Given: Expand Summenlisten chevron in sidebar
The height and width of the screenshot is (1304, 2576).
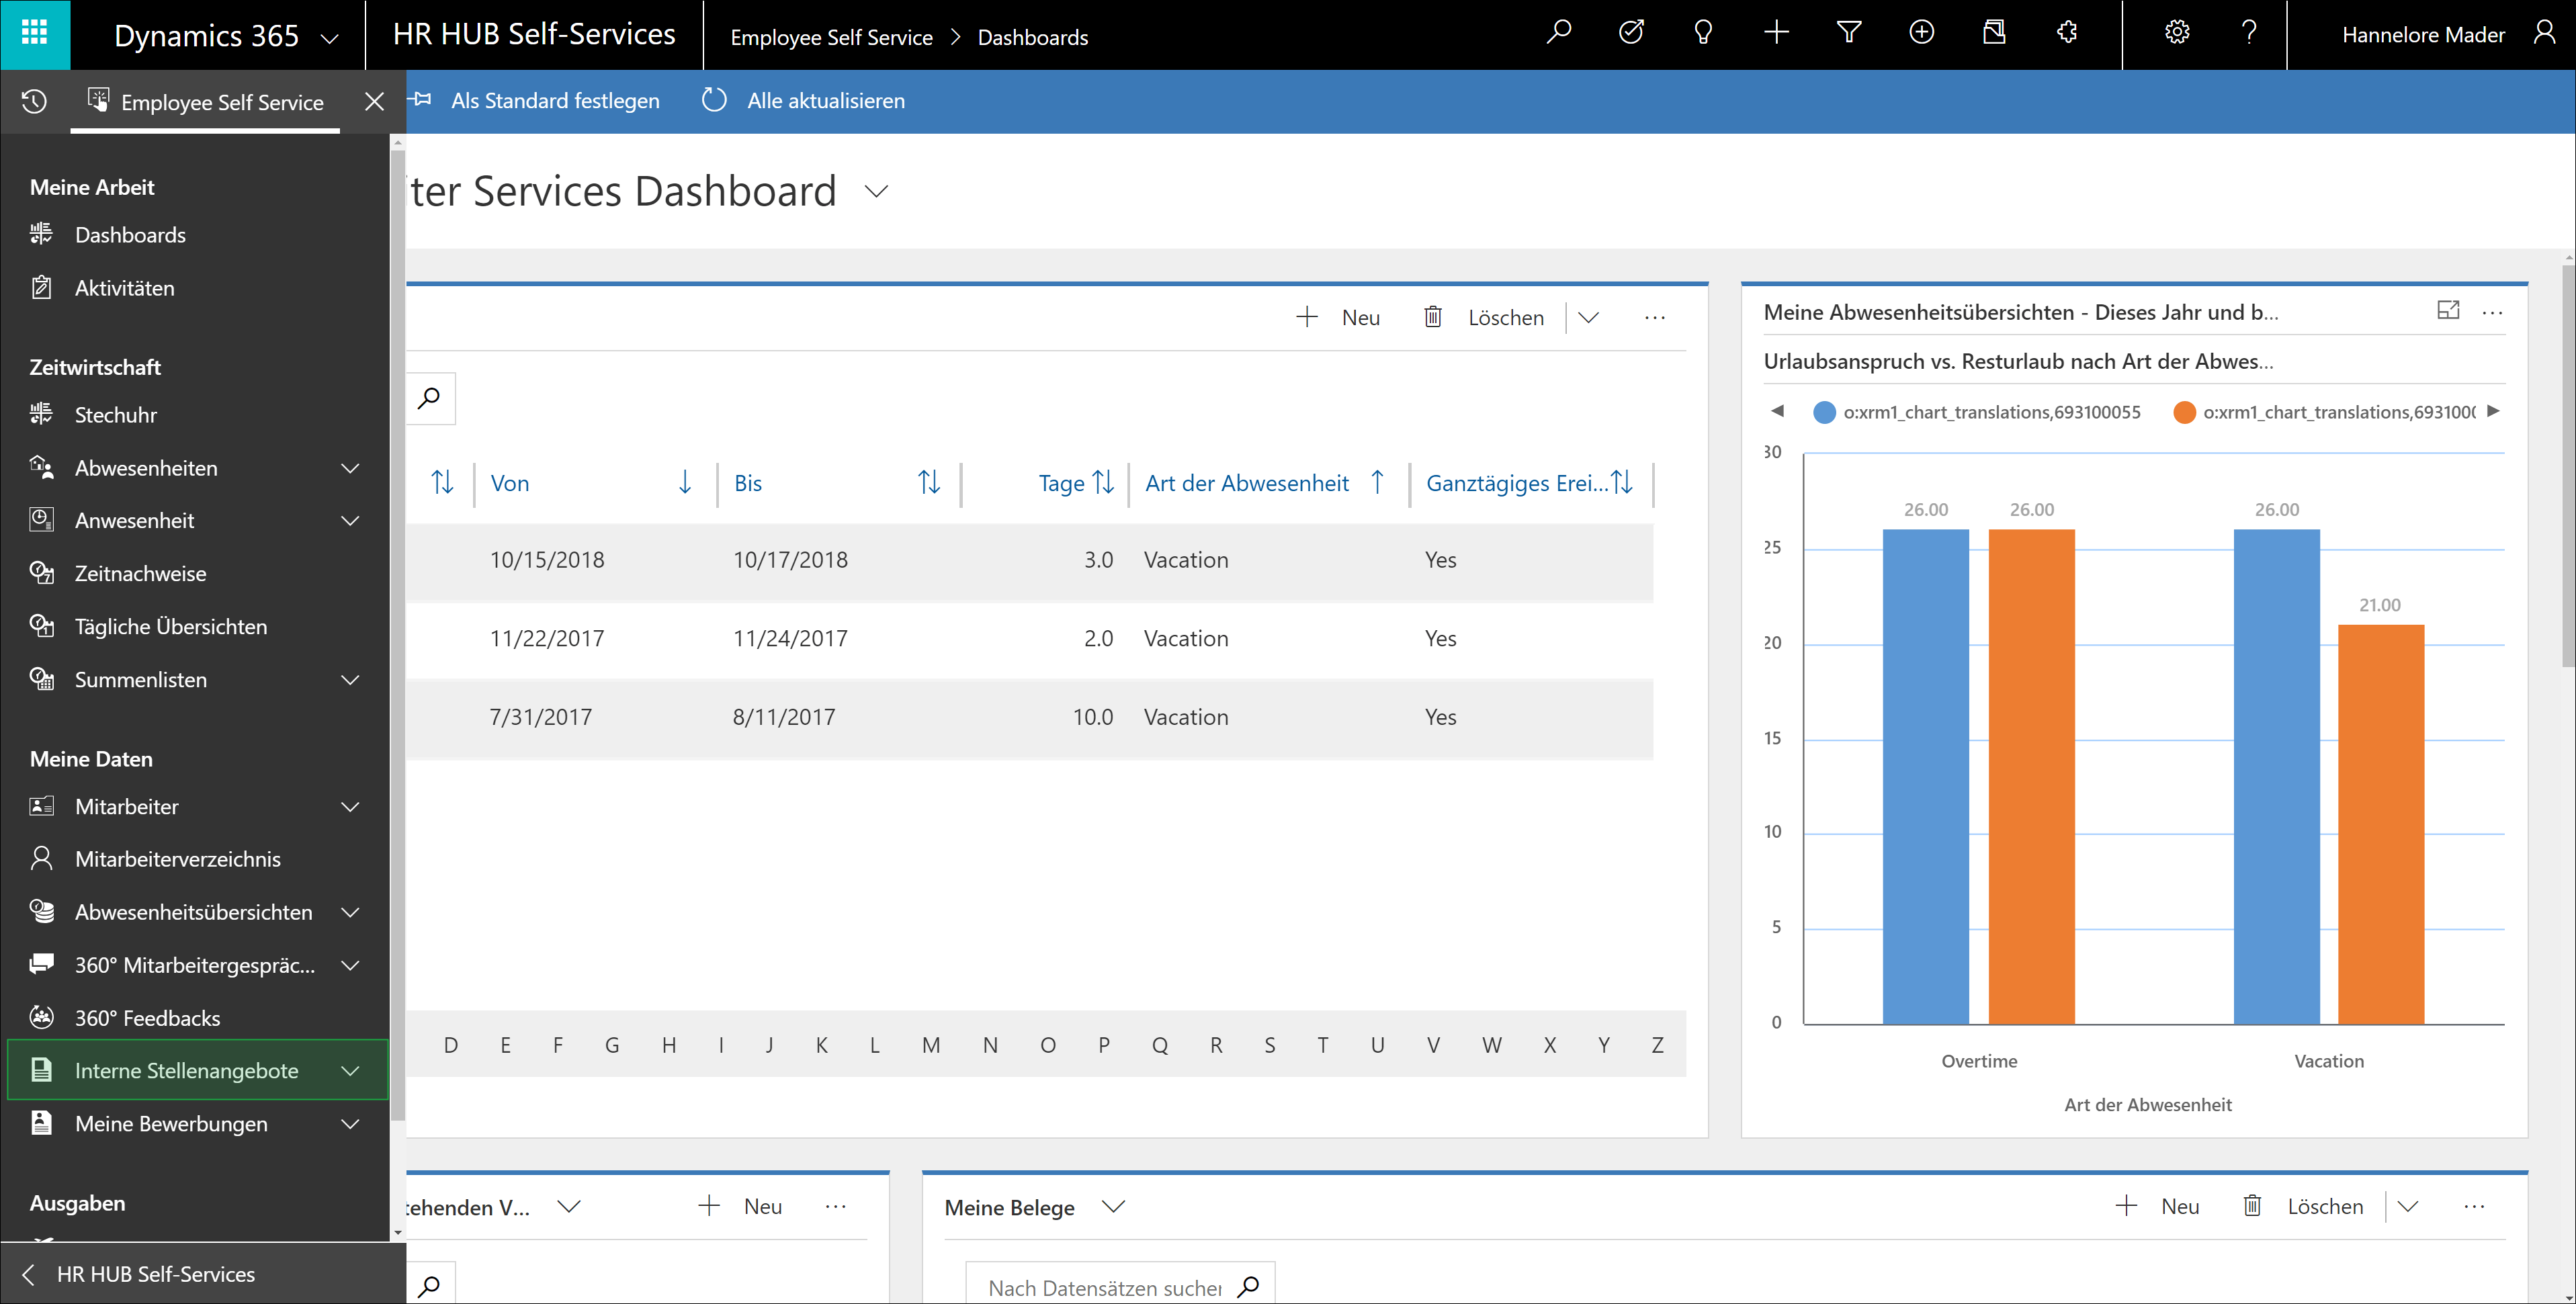Looking at the screenshot, I should 350,680.
